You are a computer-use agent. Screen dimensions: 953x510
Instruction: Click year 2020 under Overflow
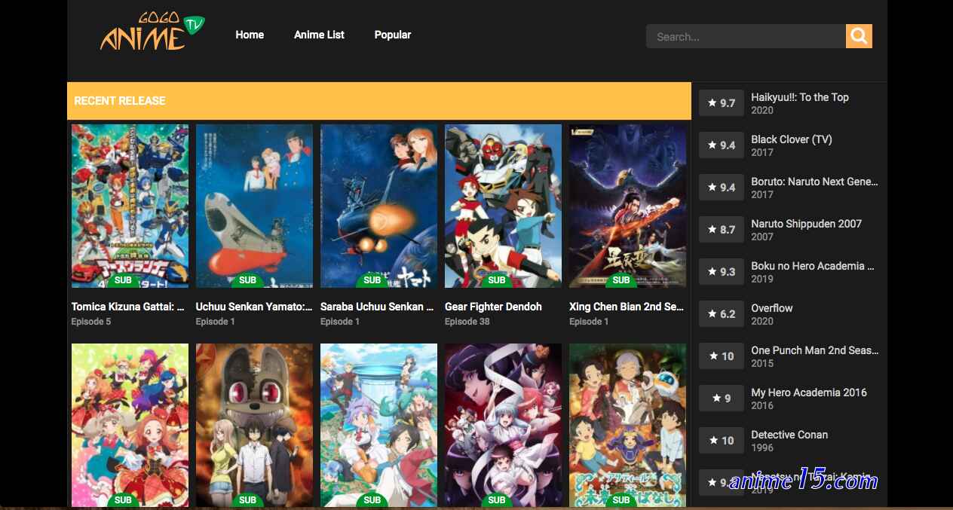tap(762, 321)
